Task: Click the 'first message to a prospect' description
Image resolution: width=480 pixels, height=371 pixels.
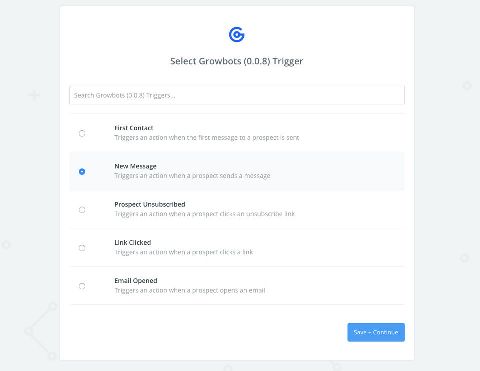Action: 207,137
